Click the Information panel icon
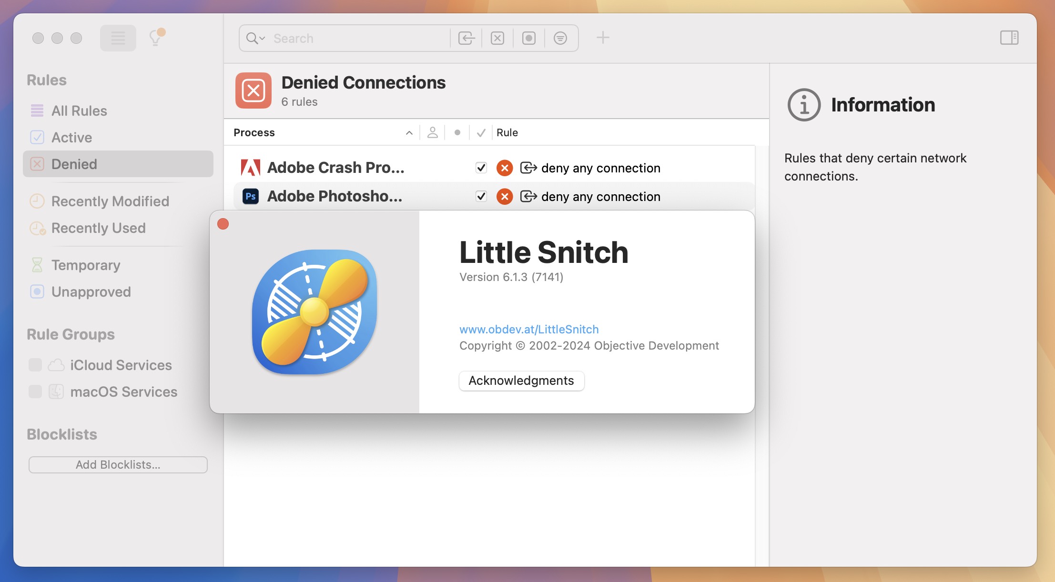Viewport: 1055px width, 582px height. click(x=804, y=105)
